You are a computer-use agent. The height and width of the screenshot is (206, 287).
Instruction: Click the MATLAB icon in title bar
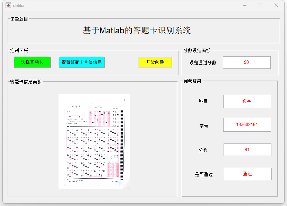coord(8,5)
